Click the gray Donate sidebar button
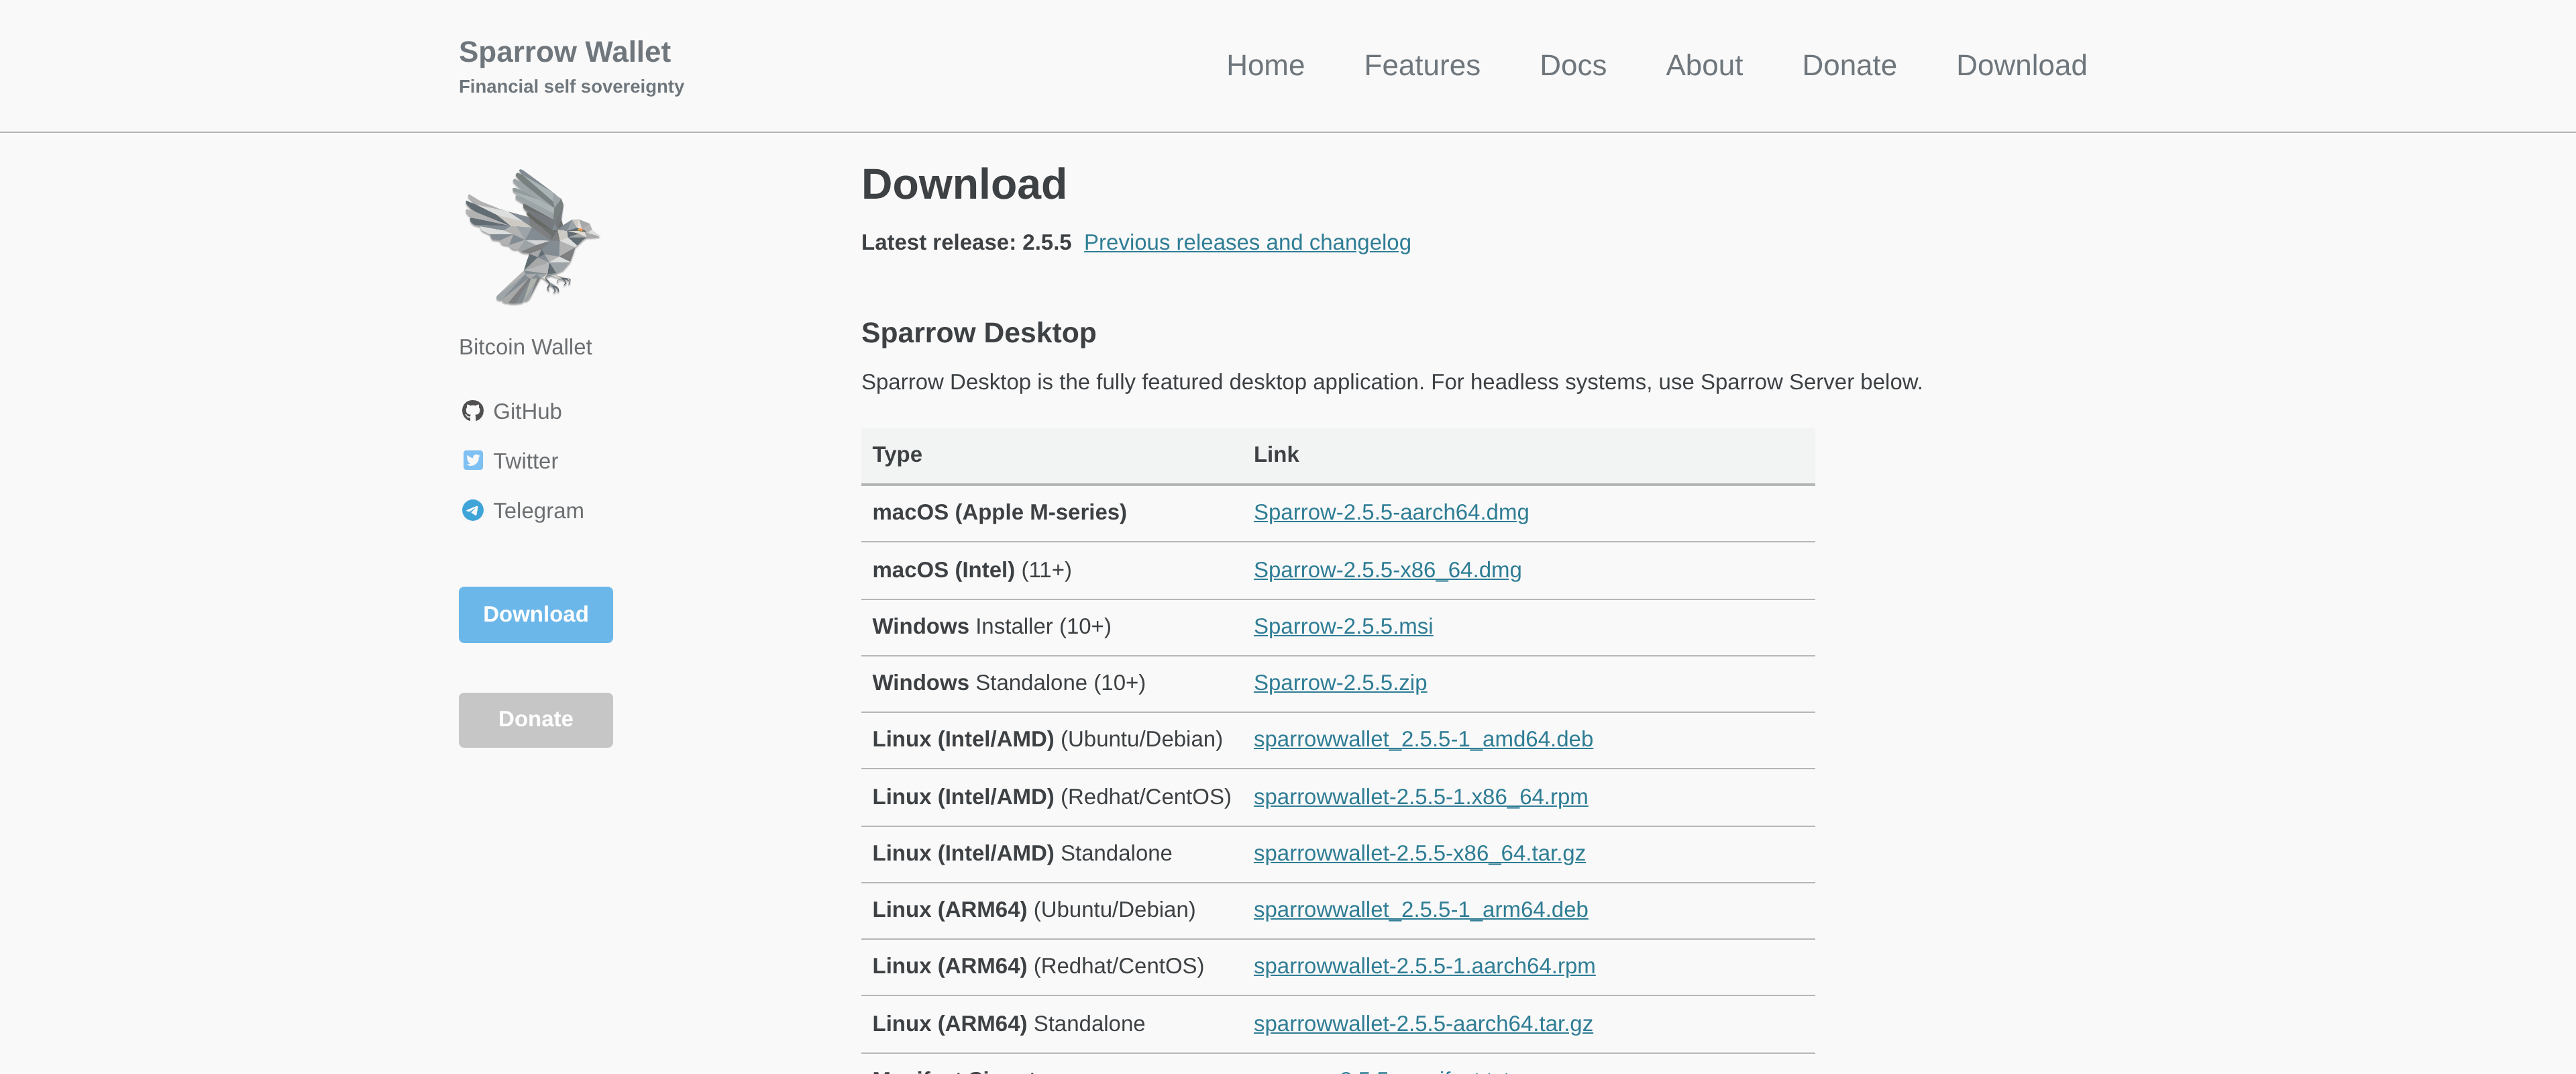Image resolution: width=2576 pixels, height=1074 pixels. pos(536,720)
